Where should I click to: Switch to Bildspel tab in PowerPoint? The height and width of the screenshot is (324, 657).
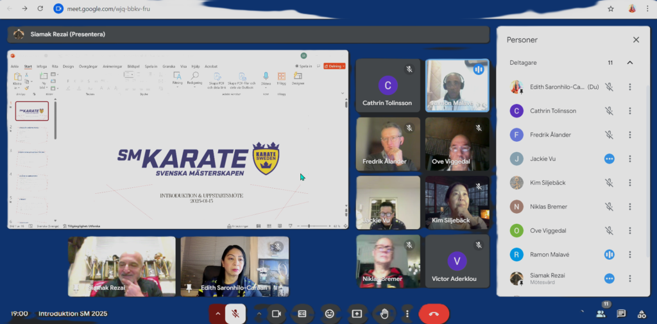(x=133, y=66)
